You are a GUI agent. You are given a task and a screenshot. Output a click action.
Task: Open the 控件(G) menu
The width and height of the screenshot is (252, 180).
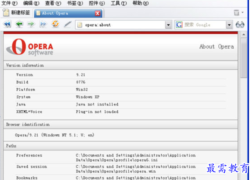coord(97,3)
